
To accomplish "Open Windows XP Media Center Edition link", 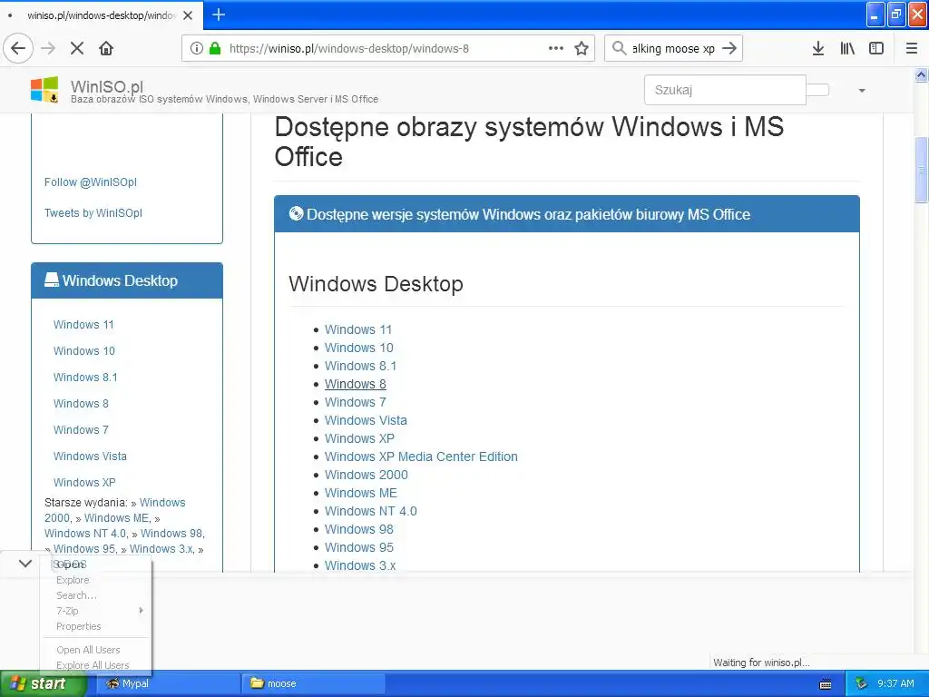I will click(421, 456).
